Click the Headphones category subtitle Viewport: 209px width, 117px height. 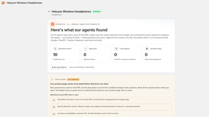tap(56, 15)
